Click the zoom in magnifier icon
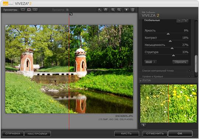199x139 pixels. [x=113, y=10]
